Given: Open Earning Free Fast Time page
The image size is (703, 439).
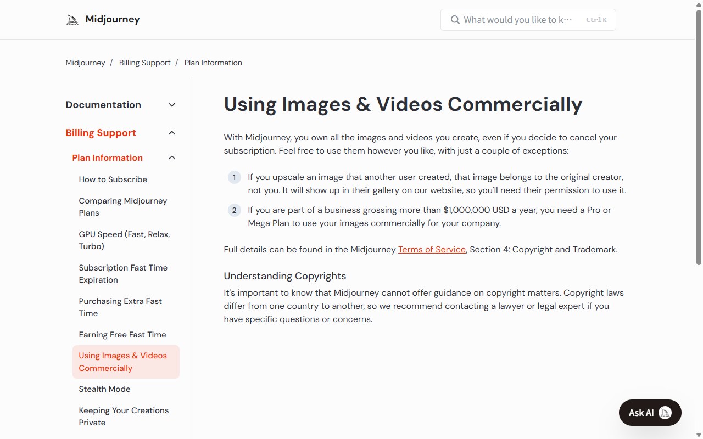Looking at the screenshot, I should (x=122, y=335).
